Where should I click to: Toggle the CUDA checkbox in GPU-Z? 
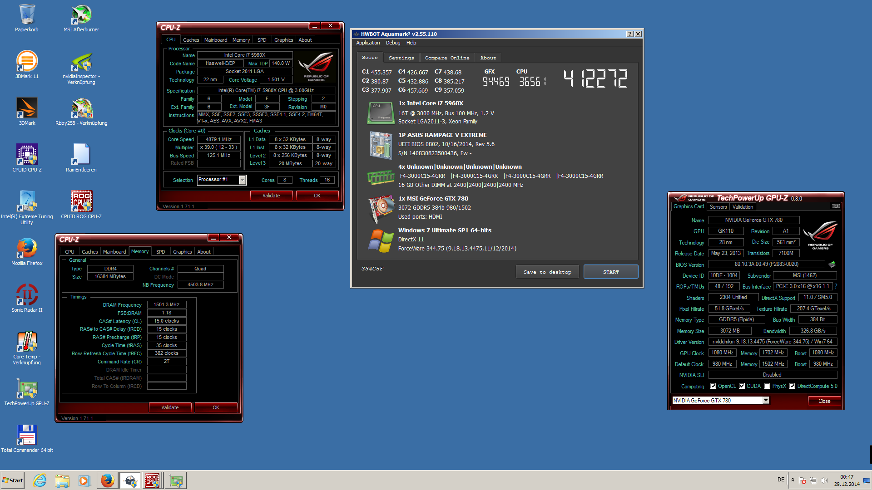pyautogui.click(x=742, y=386)
